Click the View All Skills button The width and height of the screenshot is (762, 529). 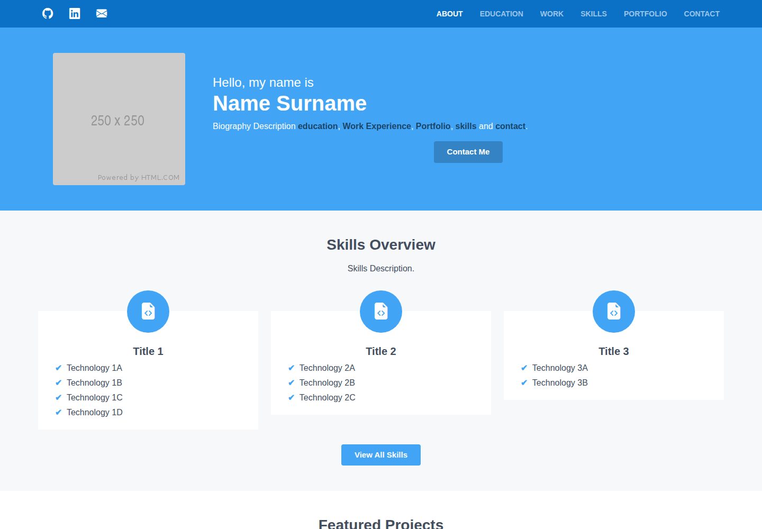pyautogui.click(x=381, y=455)
